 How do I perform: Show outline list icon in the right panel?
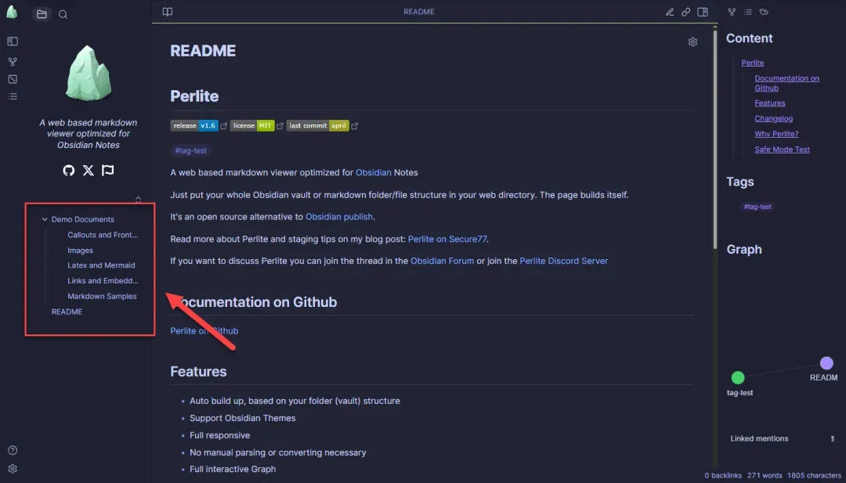748,12
